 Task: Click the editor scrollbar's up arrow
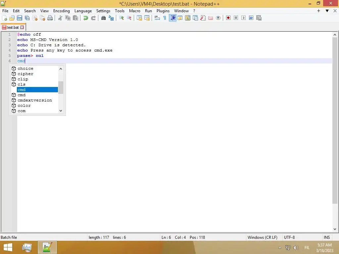[x=335, y=35]
